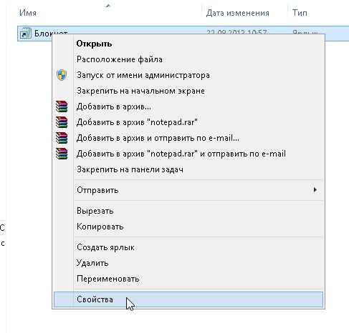Open the Отправить submenu
The height and width of the screenshot is (333, 349).
point(188,190)
